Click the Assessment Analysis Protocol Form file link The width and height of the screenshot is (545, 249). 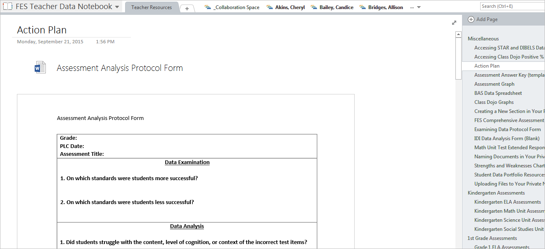(x=120, y=68)
